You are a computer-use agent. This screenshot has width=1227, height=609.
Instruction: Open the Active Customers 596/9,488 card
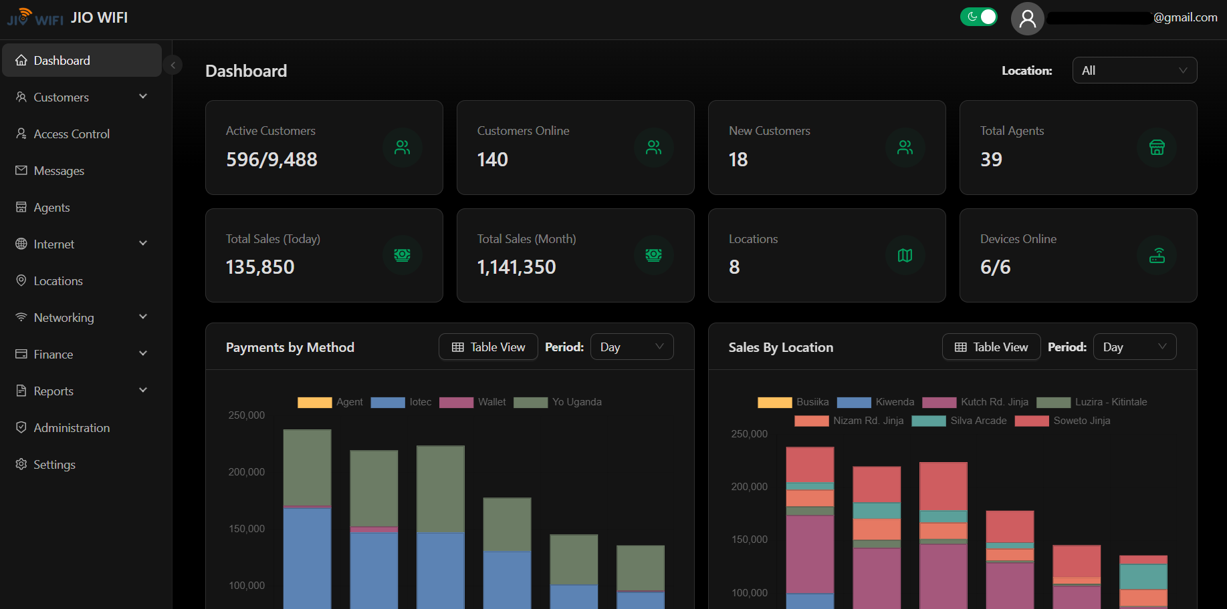pyautogui.click(x=324, y=148)
